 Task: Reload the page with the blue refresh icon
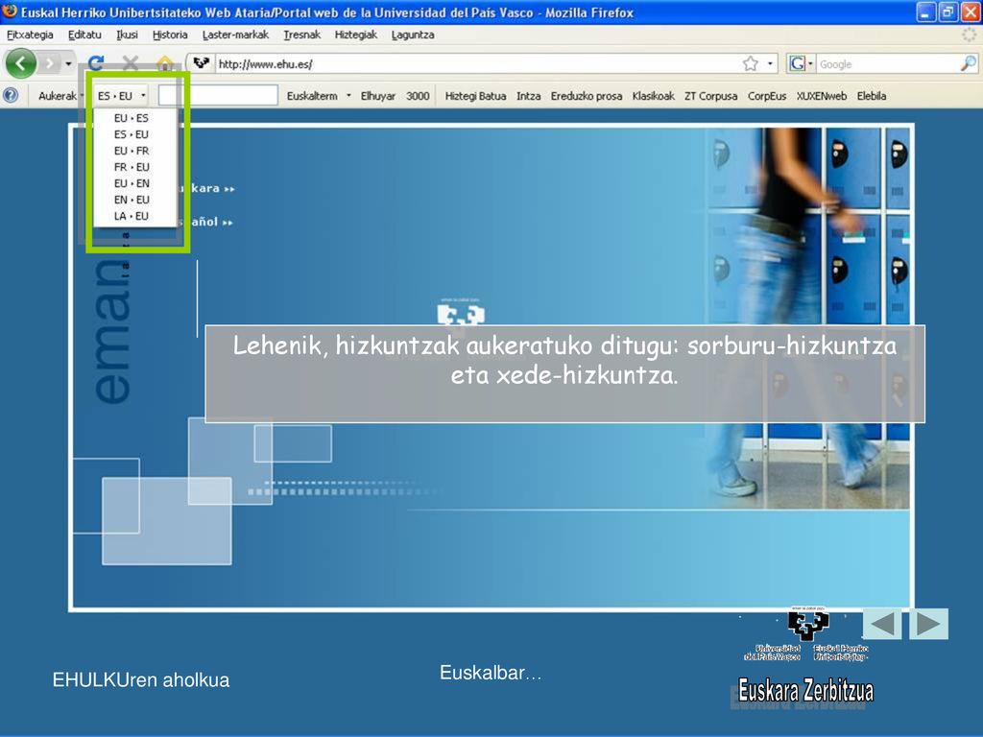click(x=96, y=63)
